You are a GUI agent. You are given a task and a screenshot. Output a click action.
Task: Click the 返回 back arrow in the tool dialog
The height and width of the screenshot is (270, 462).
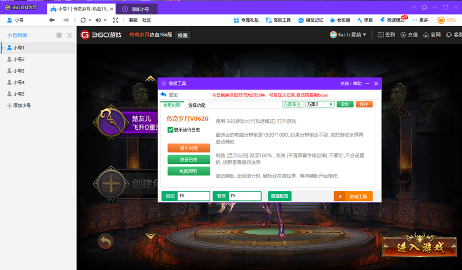[163, 95]
